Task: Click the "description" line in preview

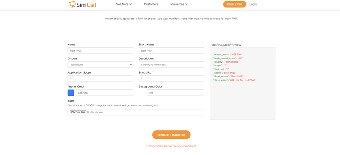Action: point(235,80)
